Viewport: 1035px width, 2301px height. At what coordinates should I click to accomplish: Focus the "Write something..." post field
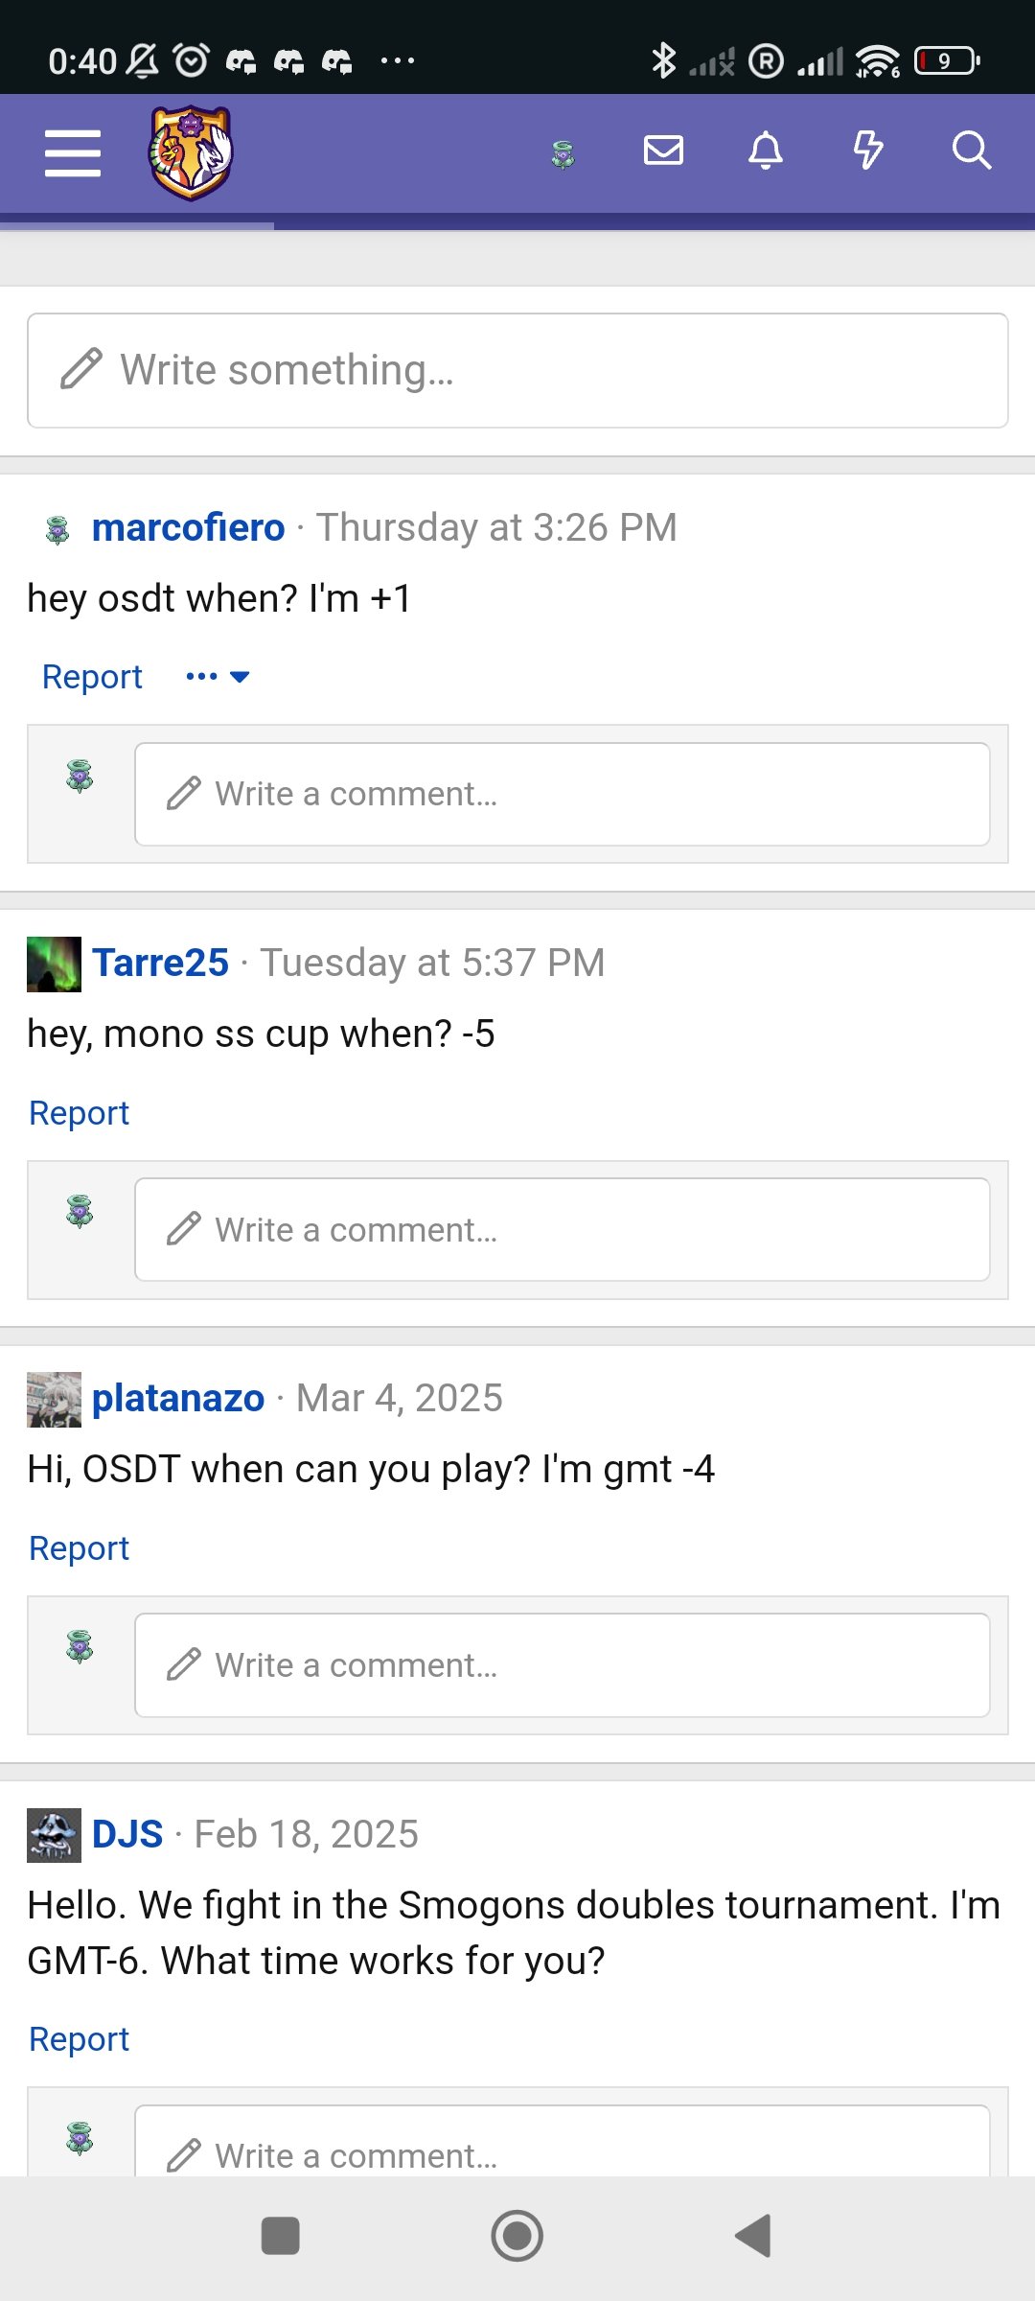[x=517, y=370]
